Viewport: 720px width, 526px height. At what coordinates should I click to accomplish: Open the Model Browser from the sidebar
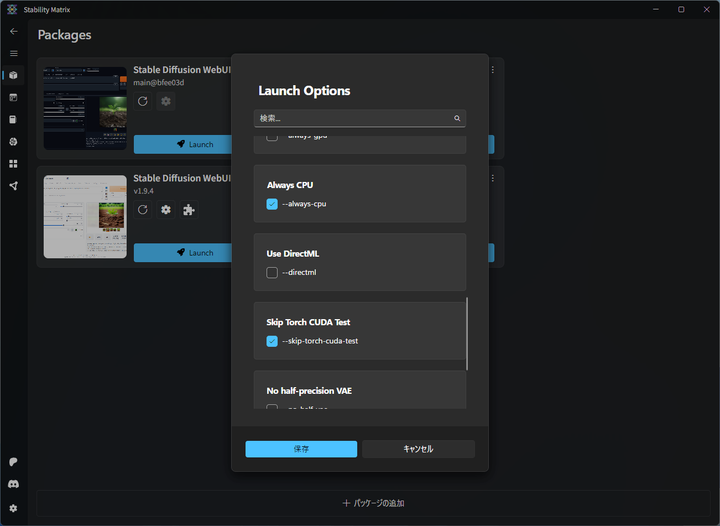click(x=14, y=142)
